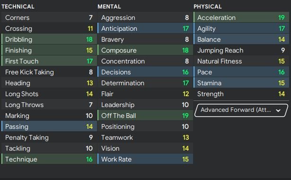This screenshot has height=180, width=291.
Task: Select the Pace attribute row
Action: pos(241,72)
